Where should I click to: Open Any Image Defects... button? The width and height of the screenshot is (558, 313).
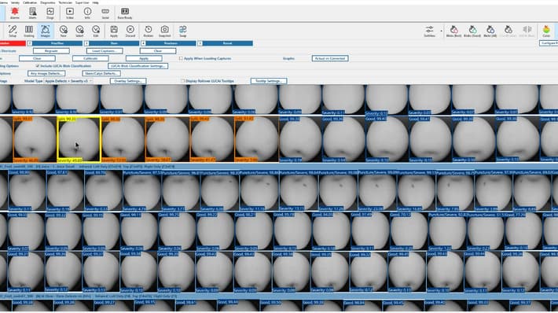[x=46, y=73]
